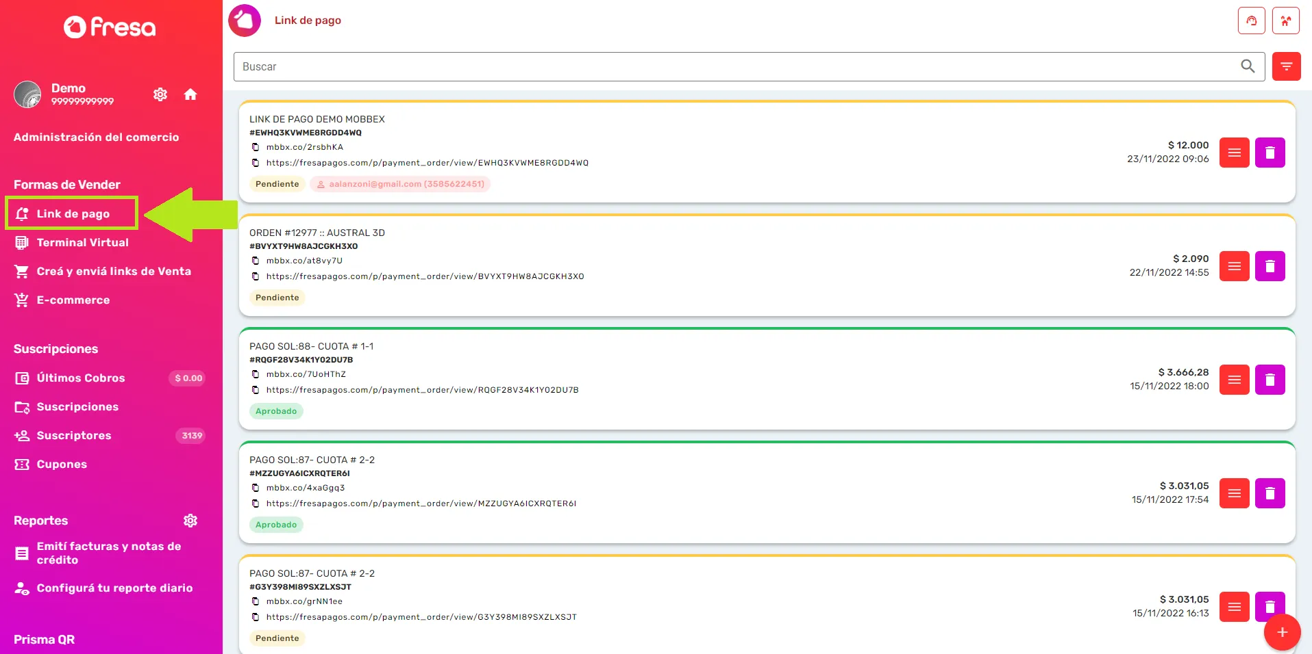Copy short link mbbx.co/4xaGgq3

pyautogui.click(x=256, y=488)
